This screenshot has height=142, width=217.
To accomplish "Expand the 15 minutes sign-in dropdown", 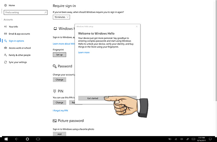I will point(61,17).
